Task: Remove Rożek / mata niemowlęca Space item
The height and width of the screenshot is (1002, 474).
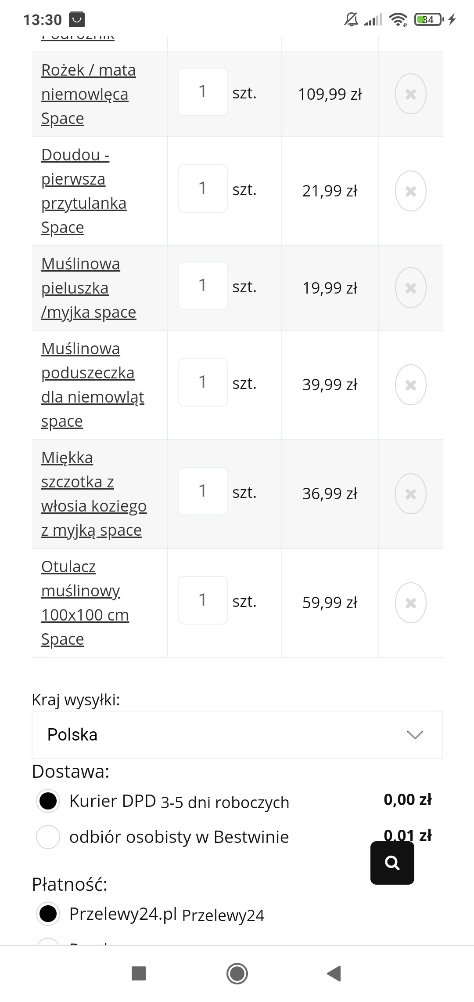Action: tap(410, 94)
